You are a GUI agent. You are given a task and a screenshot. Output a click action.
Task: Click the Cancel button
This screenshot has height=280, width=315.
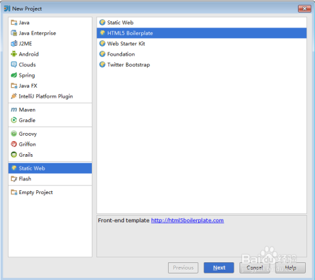[255, 268]
